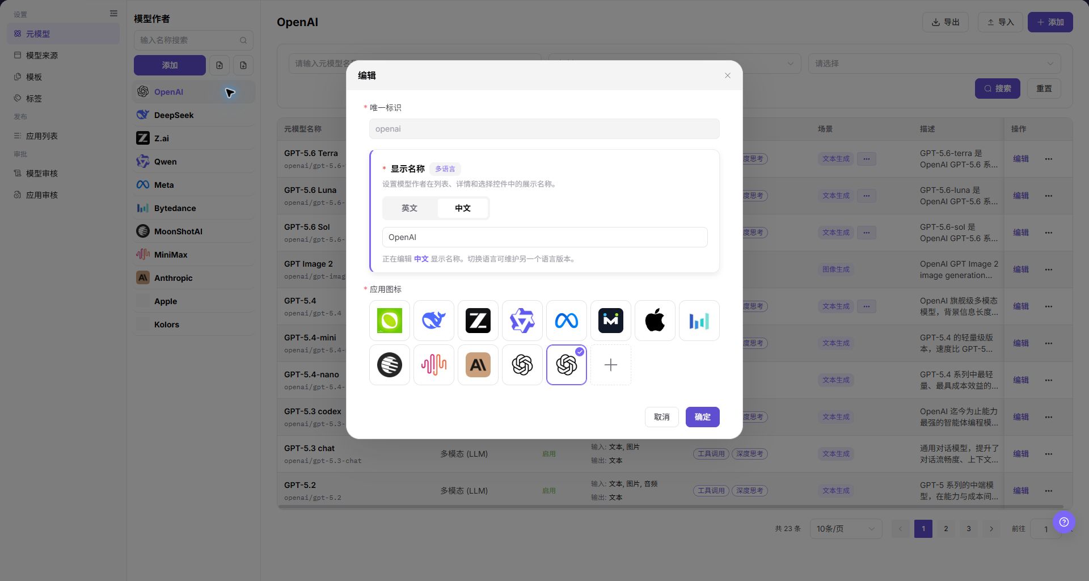The image size is (1089, 581).
Task: Go to next page arrow
Action: (x=991, y=529)
